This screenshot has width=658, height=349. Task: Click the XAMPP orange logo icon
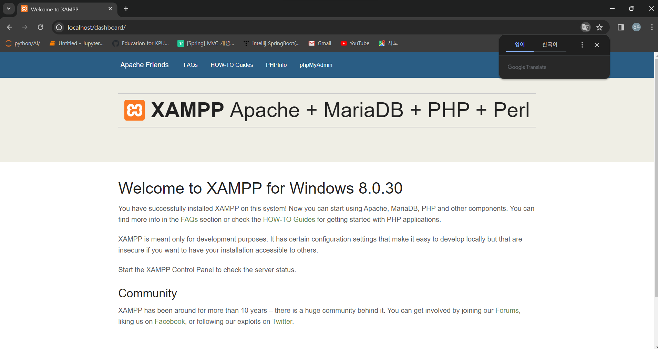click(x=134, y=110)
